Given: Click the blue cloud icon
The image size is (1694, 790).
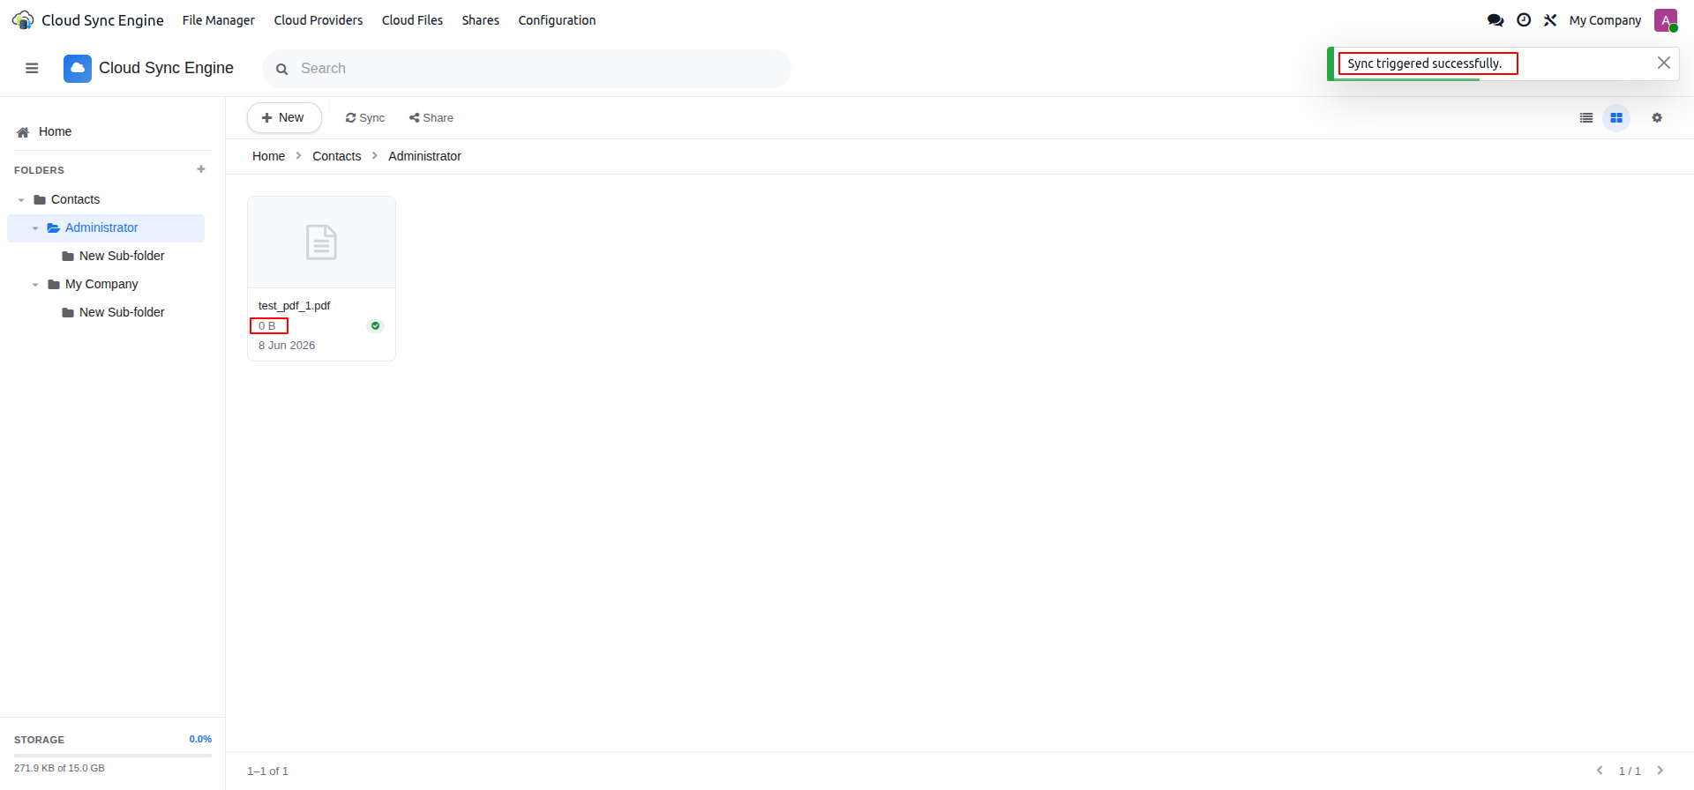Looking at the screenshot, I should [x=78, y=68].
